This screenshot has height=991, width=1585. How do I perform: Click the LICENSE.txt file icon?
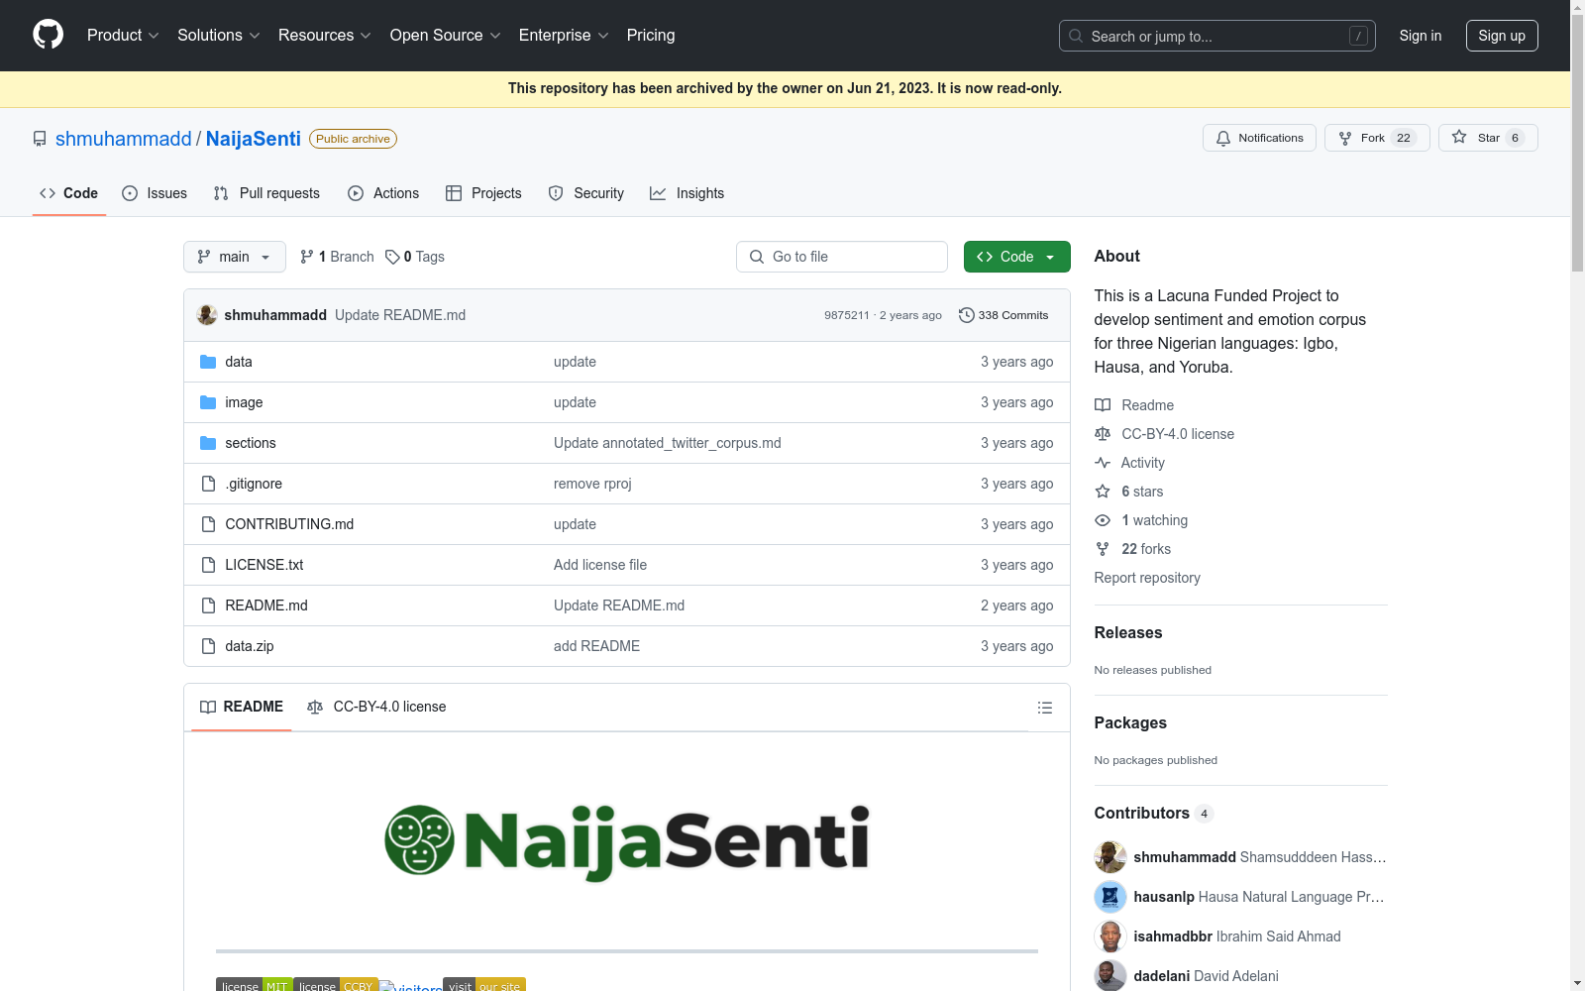click(208, 565)
